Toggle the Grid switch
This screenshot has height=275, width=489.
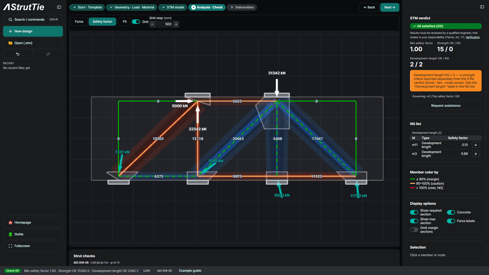[x=136, y=22]
